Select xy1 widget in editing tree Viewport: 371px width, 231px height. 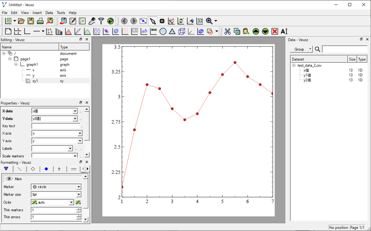click(35, 81)
